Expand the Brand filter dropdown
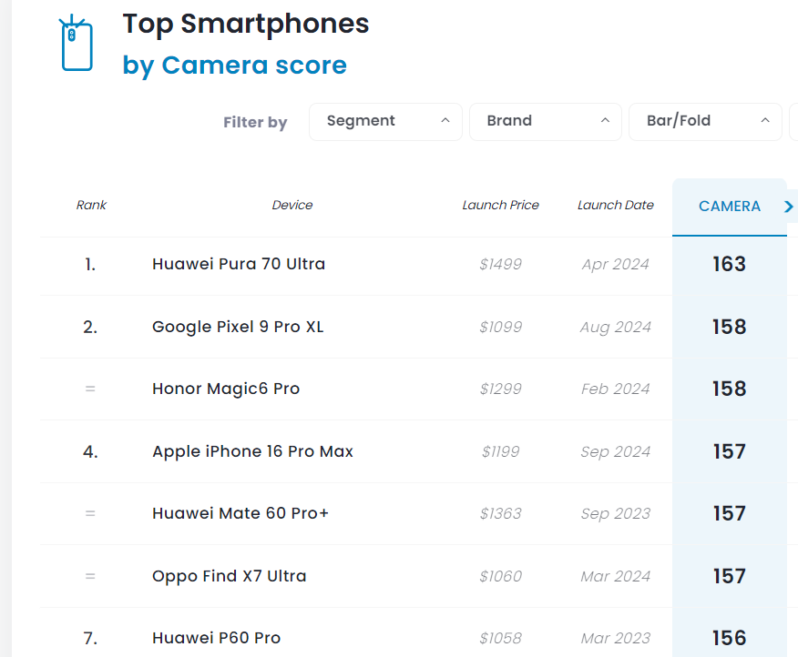The height and width of the screenshot is (657, 798). pos(545,121)
